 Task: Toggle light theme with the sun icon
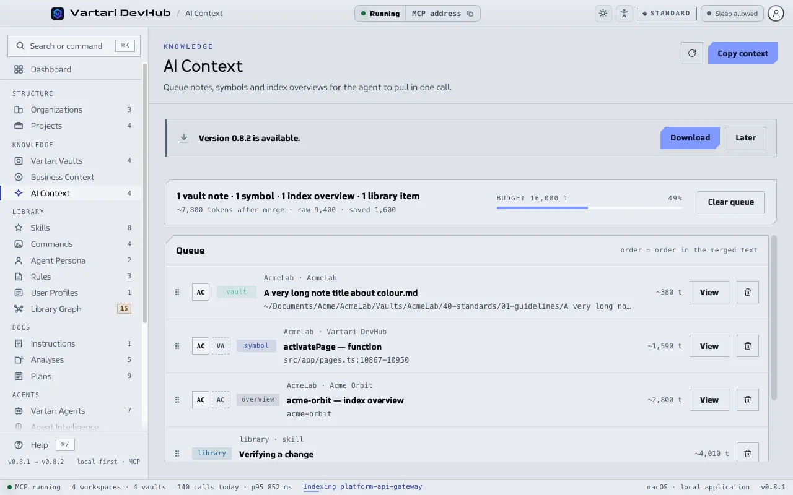pyautogui.click(x=603, y=13)
